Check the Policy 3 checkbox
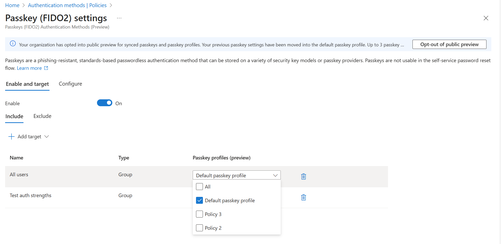 pos(199,214)
